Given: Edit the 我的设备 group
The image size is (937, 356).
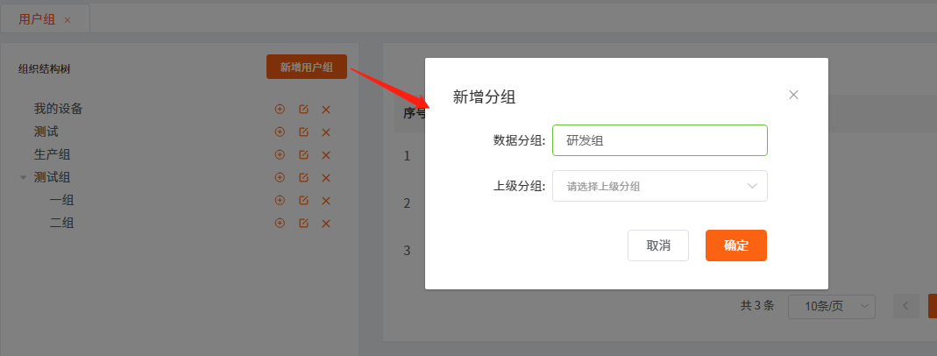Looking at the screenshot, I should pyautogui.click(x=303, y=110).
